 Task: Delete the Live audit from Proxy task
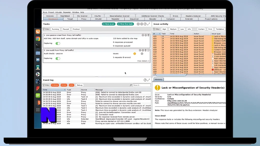click(x=145, y=50)
